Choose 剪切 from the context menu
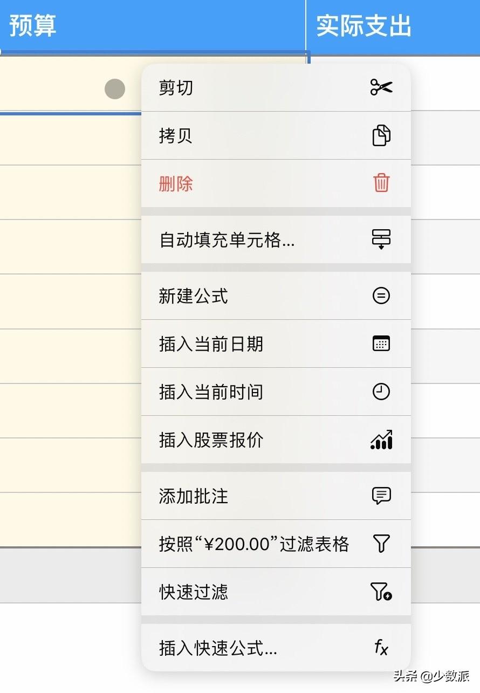Image resolution: width=480 pixels, height=693 pixels. (x=276, y=87)
